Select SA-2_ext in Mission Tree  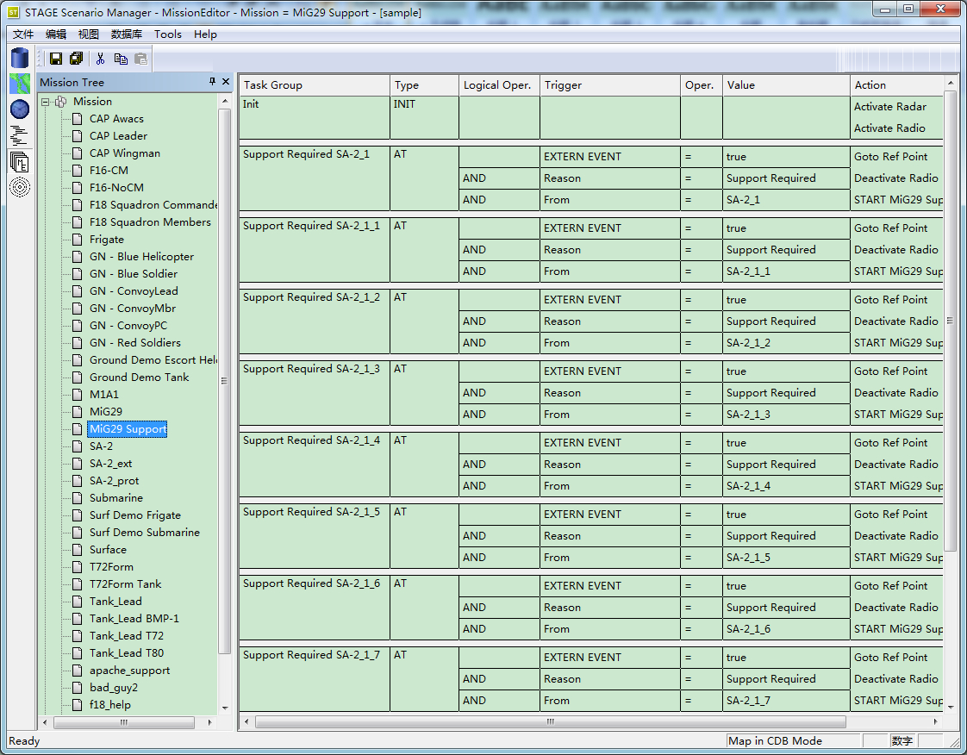pyautogui.click(x=111, y=463)
